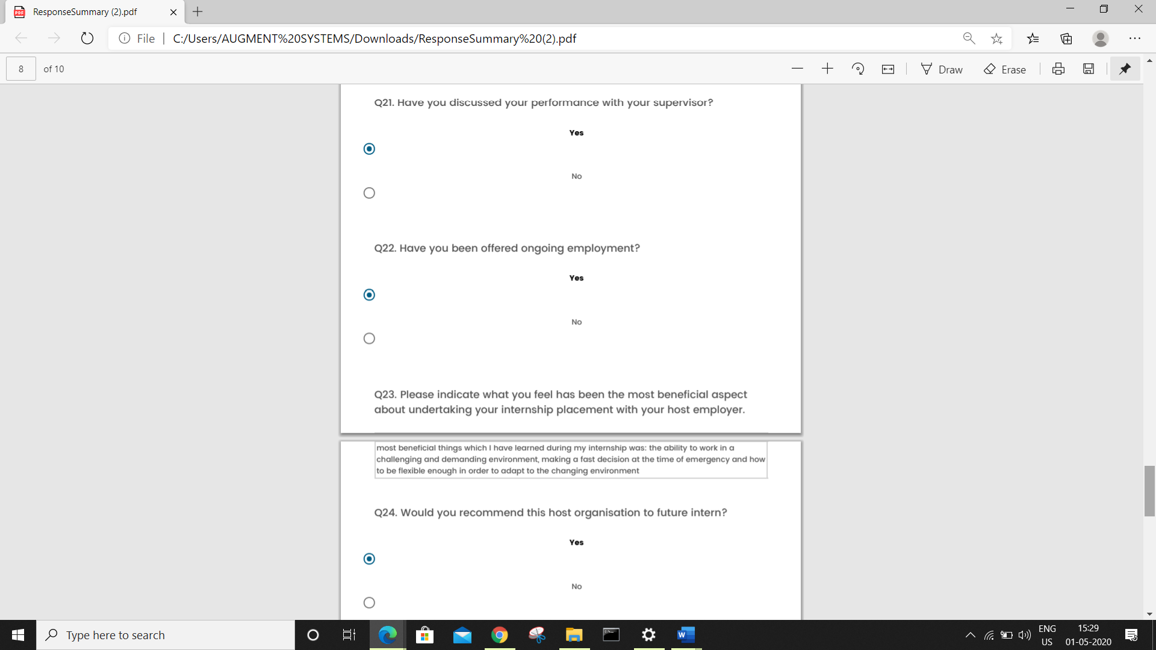Open Mail app from taskbar
Viewport: 1156px width, 650px height.
coord(462,635)
